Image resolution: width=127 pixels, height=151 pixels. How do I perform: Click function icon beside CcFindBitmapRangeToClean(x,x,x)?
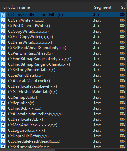(3, 64)
